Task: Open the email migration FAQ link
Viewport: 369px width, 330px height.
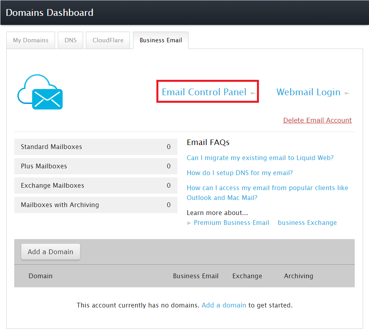Action: pos(260,158)
